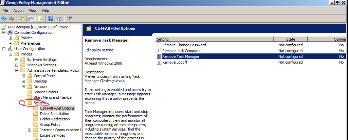348x140 pixels.
Task: Expand the Network tree node
Action: tap(23, 87)
